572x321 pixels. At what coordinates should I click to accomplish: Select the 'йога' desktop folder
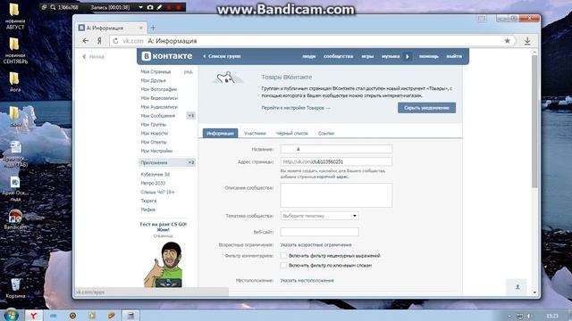click(14, 81)
